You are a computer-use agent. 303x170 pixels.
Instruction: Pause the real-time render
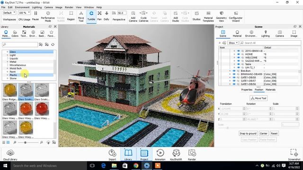tap(36, 16)
